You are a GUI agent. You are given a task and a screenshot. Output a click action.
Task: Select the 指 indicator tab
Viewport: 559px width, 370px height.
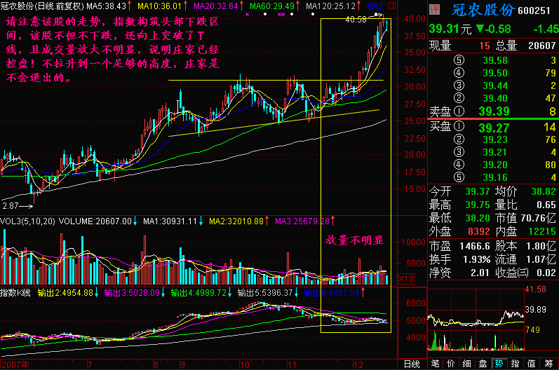coord(516,364)
